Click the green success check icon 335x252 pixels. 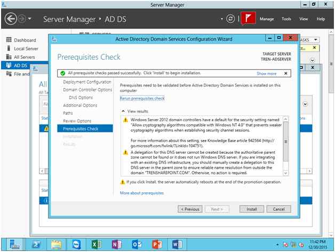(x=62, y=73)
